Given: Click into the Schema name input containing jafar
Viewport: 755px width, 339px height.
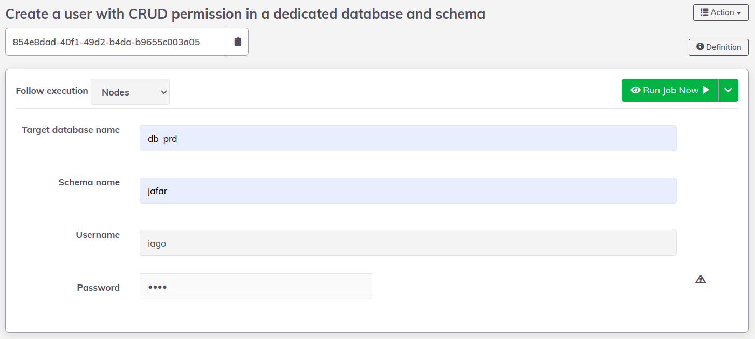Looking at the screenshot, I should pos(408,191).
